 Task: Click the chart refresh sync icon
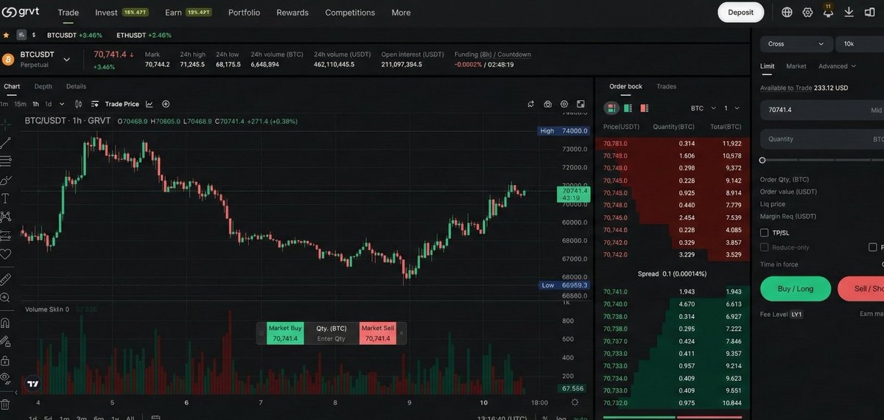tap(530, 104)
